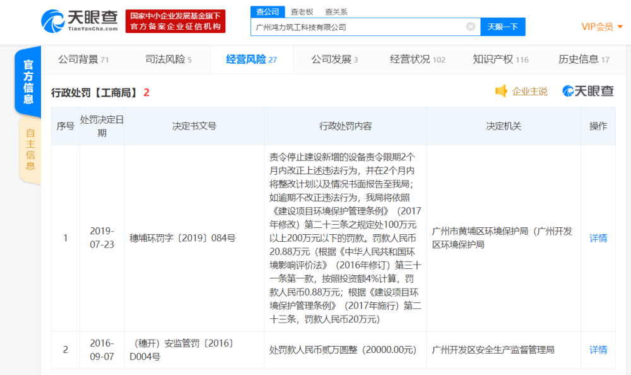The image size is (631, 375).
Task: Switch to the 查老板 search tab
Action: (302, 12)
